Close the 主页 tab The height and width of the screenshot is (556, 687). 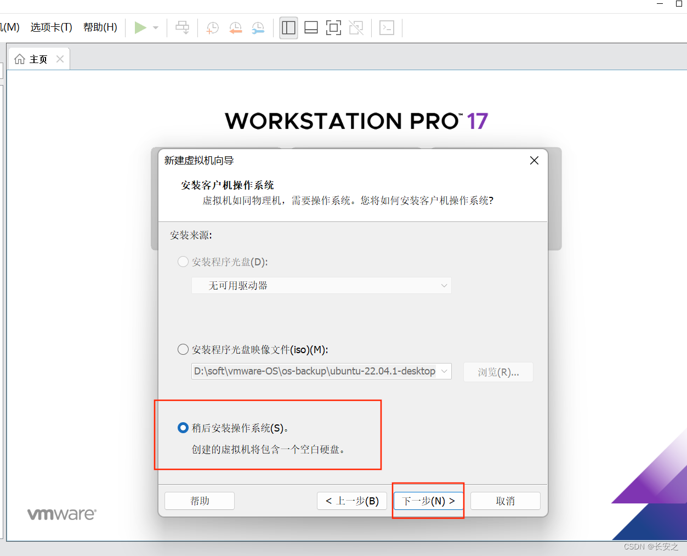[x=60, y=59]
